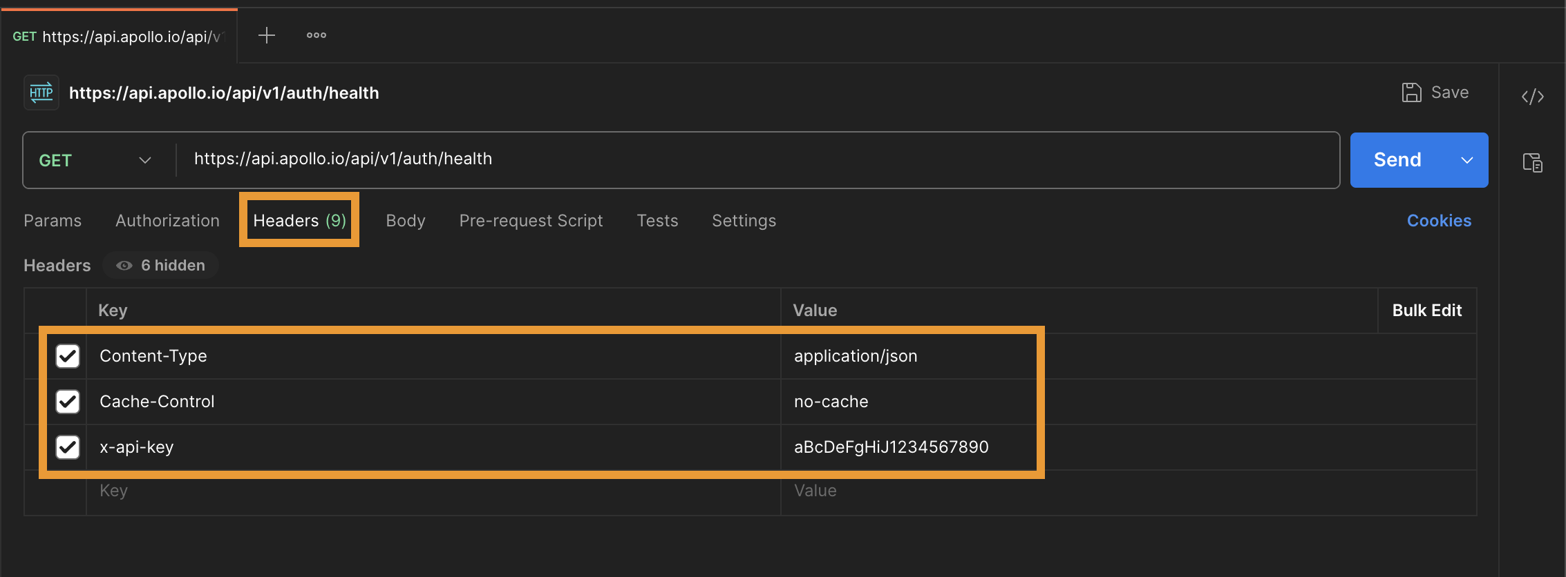Screen dimensions: 1566x577
Task: Go to the Tests tab
Action: pyautogui.click(x=657, y=221)
